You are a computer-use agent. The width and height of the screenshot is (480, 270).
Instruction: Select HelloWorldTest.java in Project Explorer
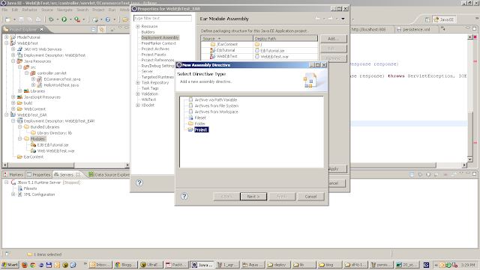(61, 85)
